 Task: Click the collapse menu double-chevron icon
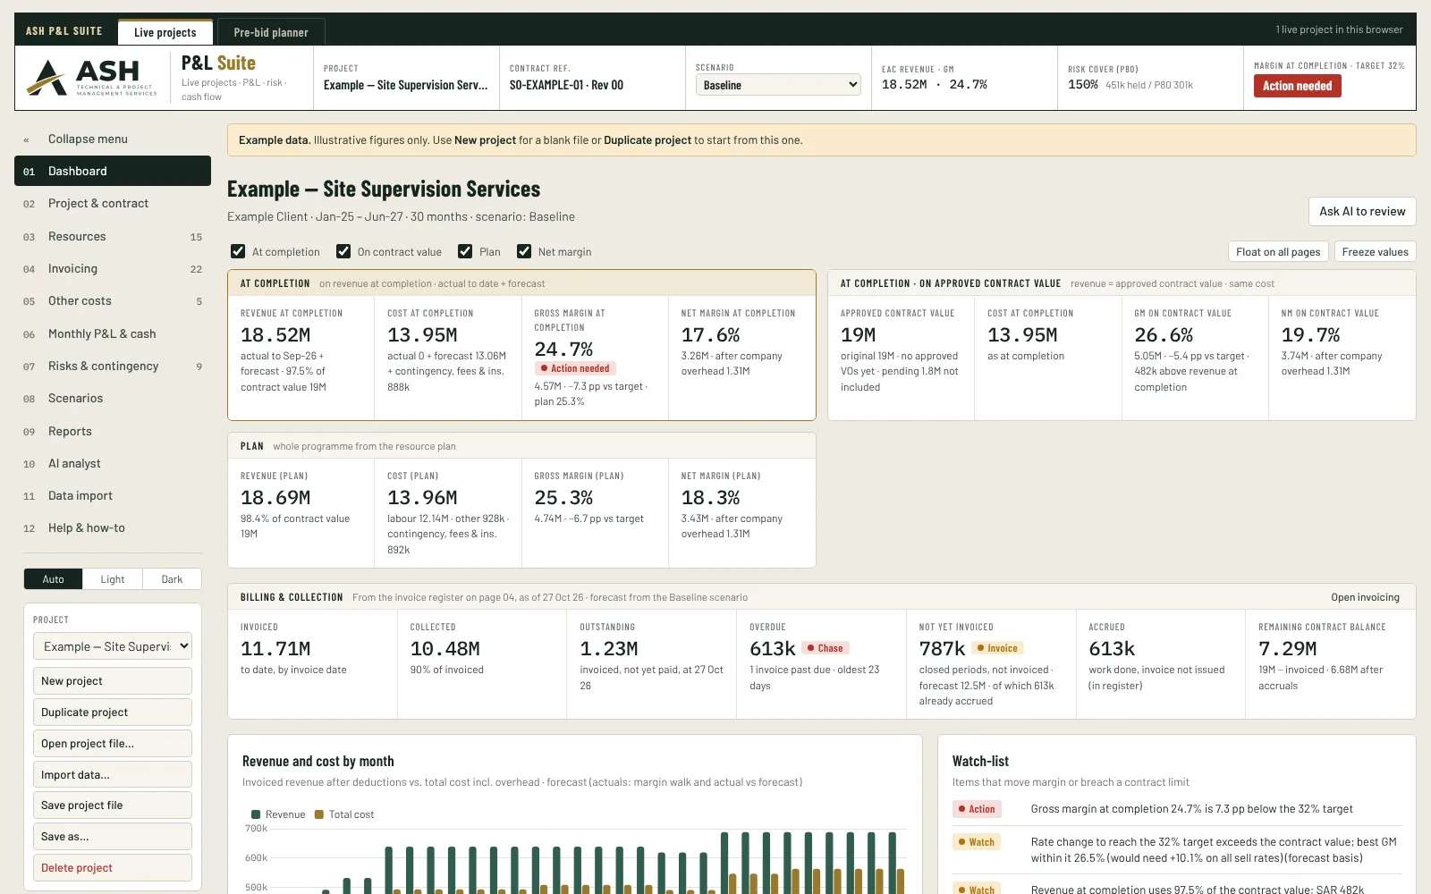(x=27, y=139)
